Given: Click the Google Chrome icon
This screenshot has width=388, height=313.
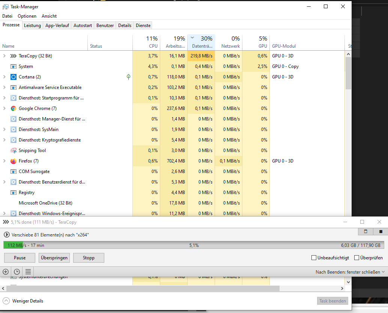Looking at the screenshot, I should click(14, 108).
